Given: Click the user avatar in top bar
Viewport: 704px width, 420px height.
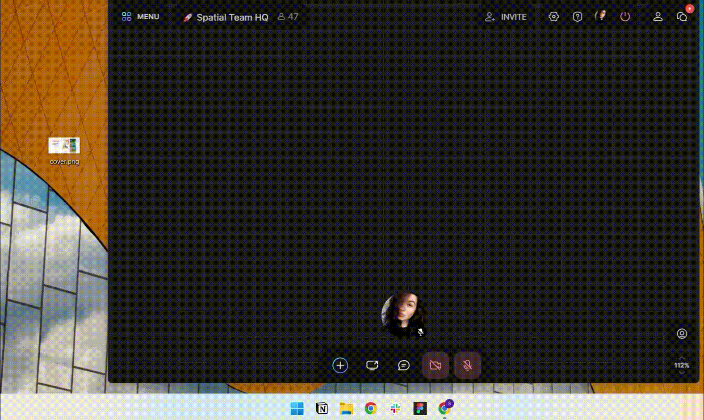Looking at the screenshot, I should 601,17.
